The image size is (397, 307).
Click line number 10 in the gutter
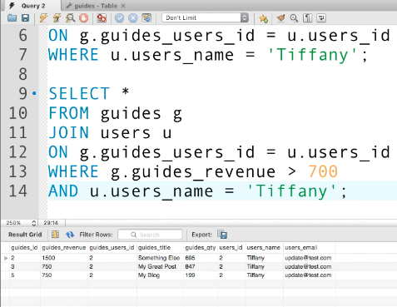click(18, 113)
